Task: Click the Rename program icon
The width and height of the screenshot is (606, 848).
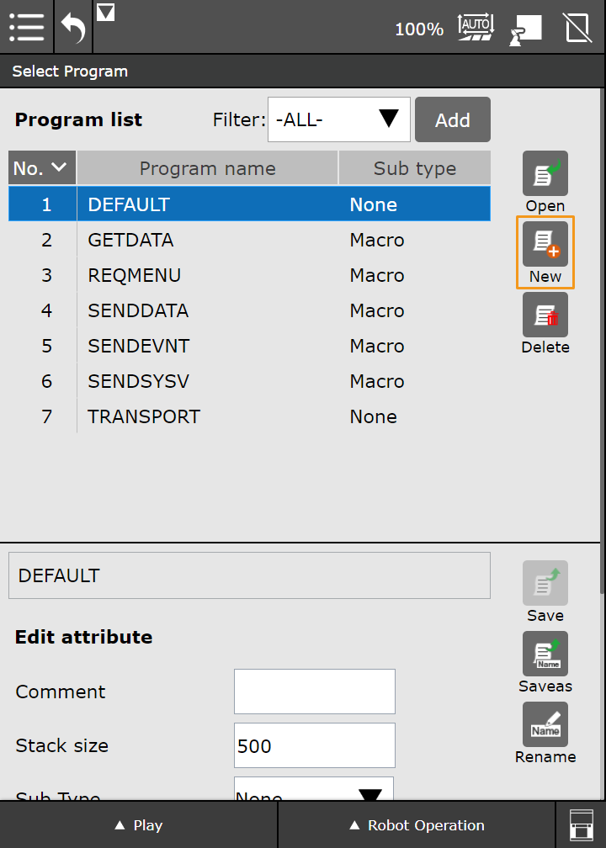Action: pos(545,725)
